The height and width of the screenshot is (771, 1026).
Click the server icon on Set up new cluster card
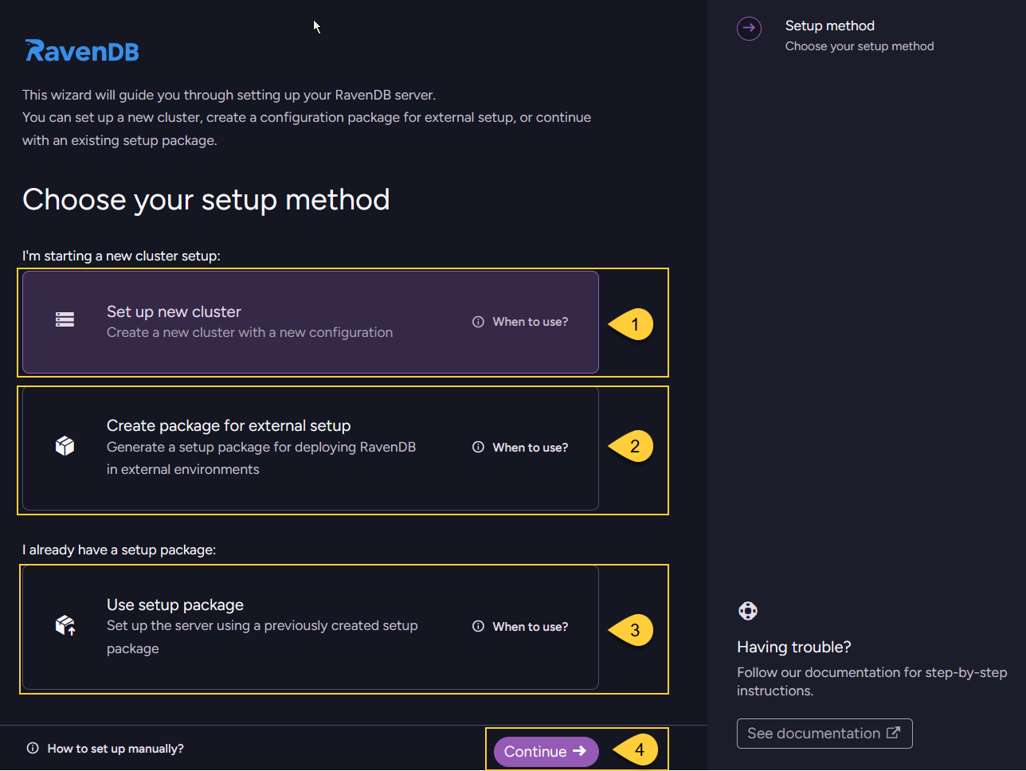pyautogui.click(x=64, y=321)
